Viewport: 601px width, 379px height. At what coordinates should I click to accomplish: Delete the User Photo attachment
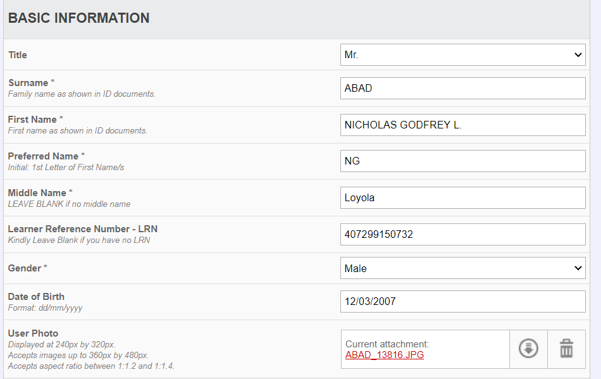pyautogui.click(x=566, y=349)
